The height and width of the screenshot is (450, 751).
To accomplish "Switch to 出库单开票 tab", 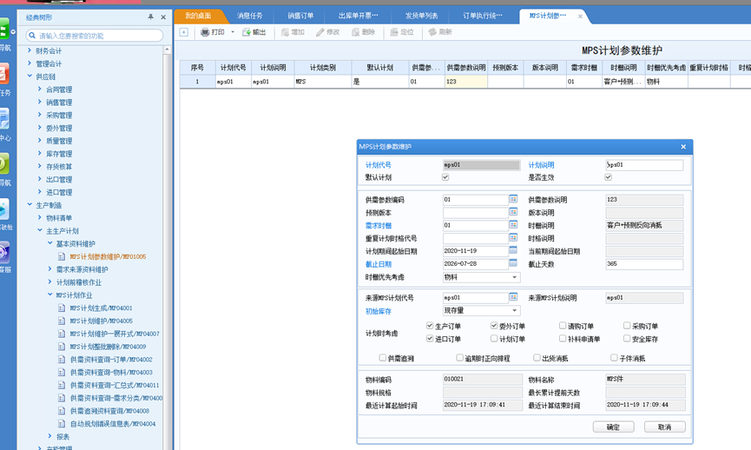I will pos(358,16).
